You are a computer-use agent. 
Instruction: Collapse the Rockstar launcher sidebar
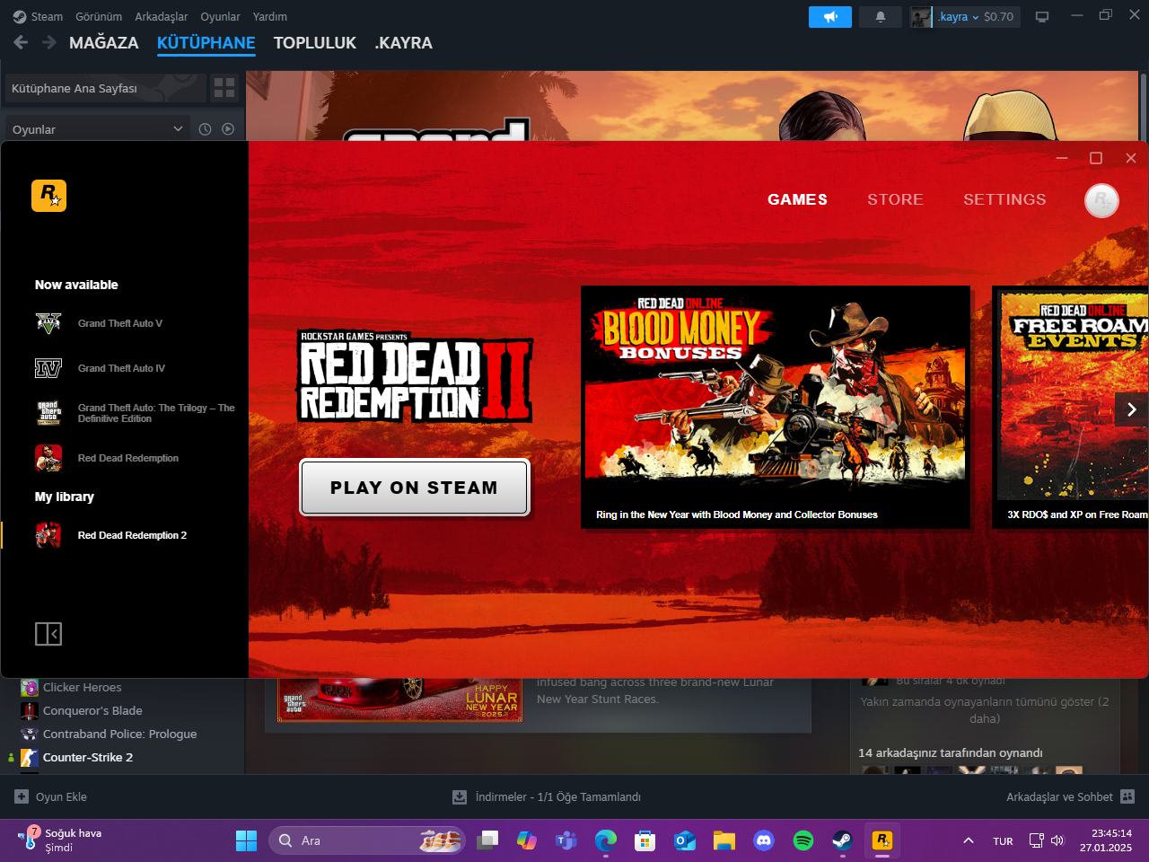pyautogui.click(x=48, y=634)
